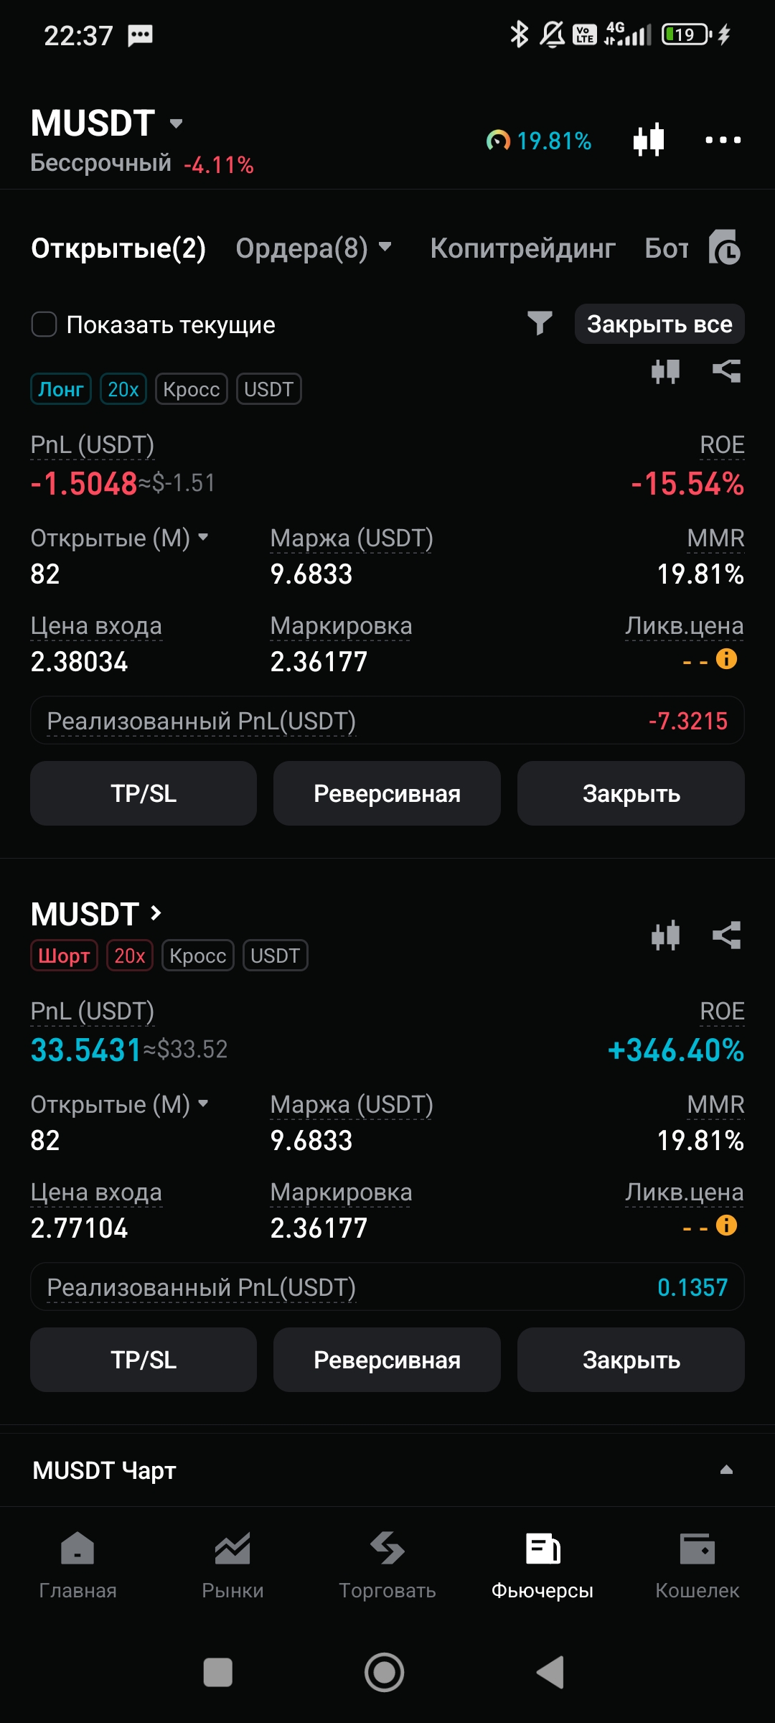
Task: Switch to the Копитрейдинг tab
Action: pos(522,248)
